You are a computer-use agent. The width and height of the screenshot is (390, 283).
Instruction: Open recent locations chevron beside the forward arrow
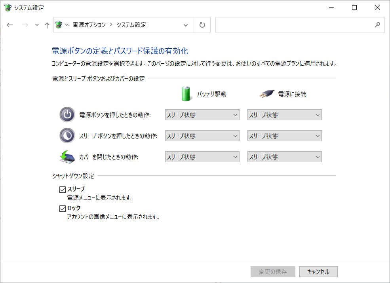click(37, 25)
